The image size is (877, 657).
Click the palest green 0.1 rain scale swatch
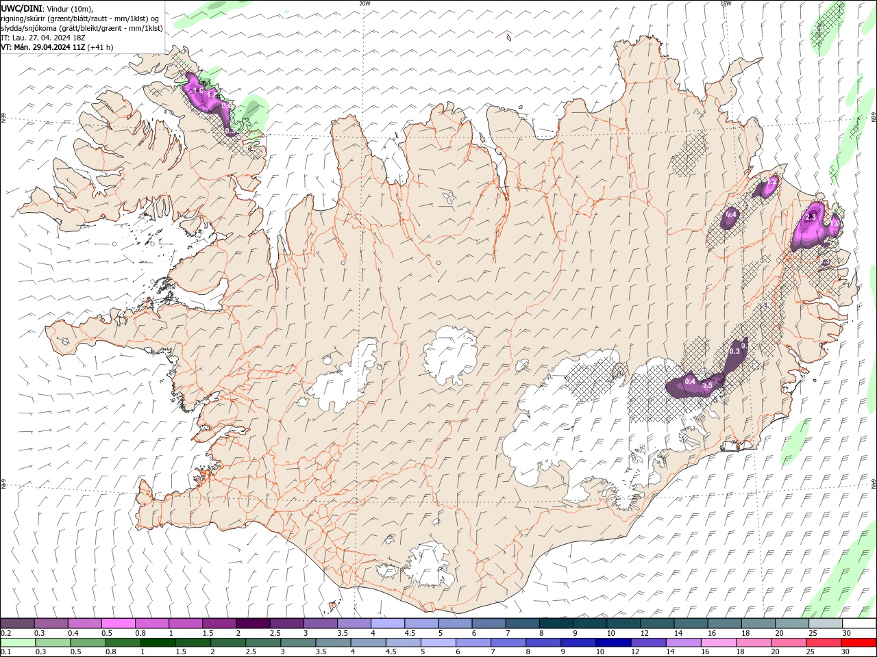click(x=18, y=643)
